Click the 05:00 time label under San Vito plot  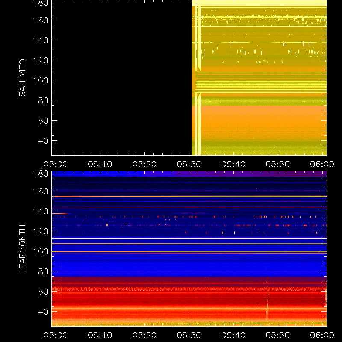[x=56, y=164]
